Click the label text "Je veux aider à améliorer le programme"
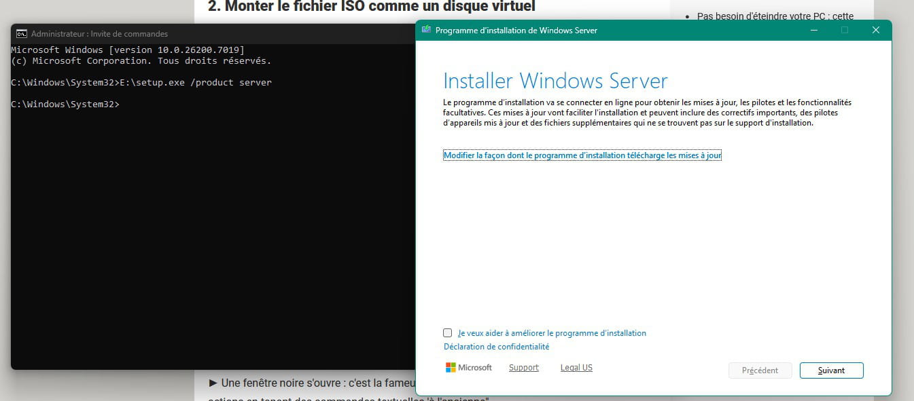 point(551,333)
